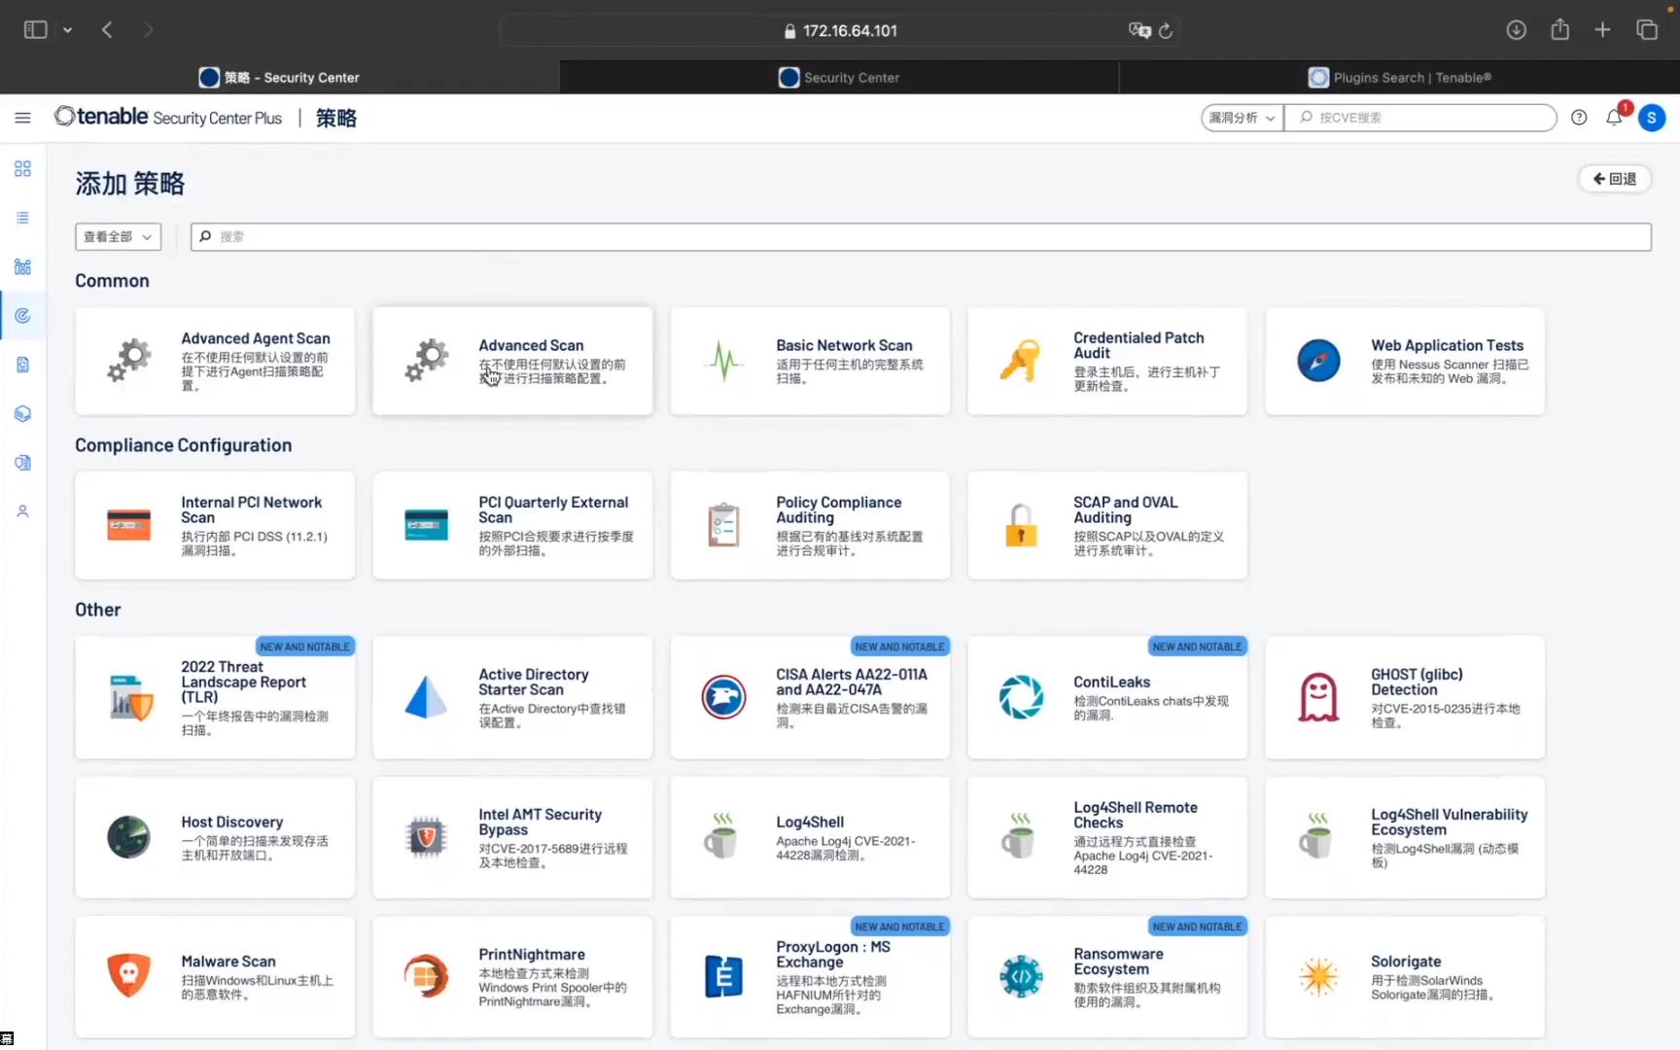
Task: Select the Advanced Agent Scan gear icon
Action: tap(129, 361)
